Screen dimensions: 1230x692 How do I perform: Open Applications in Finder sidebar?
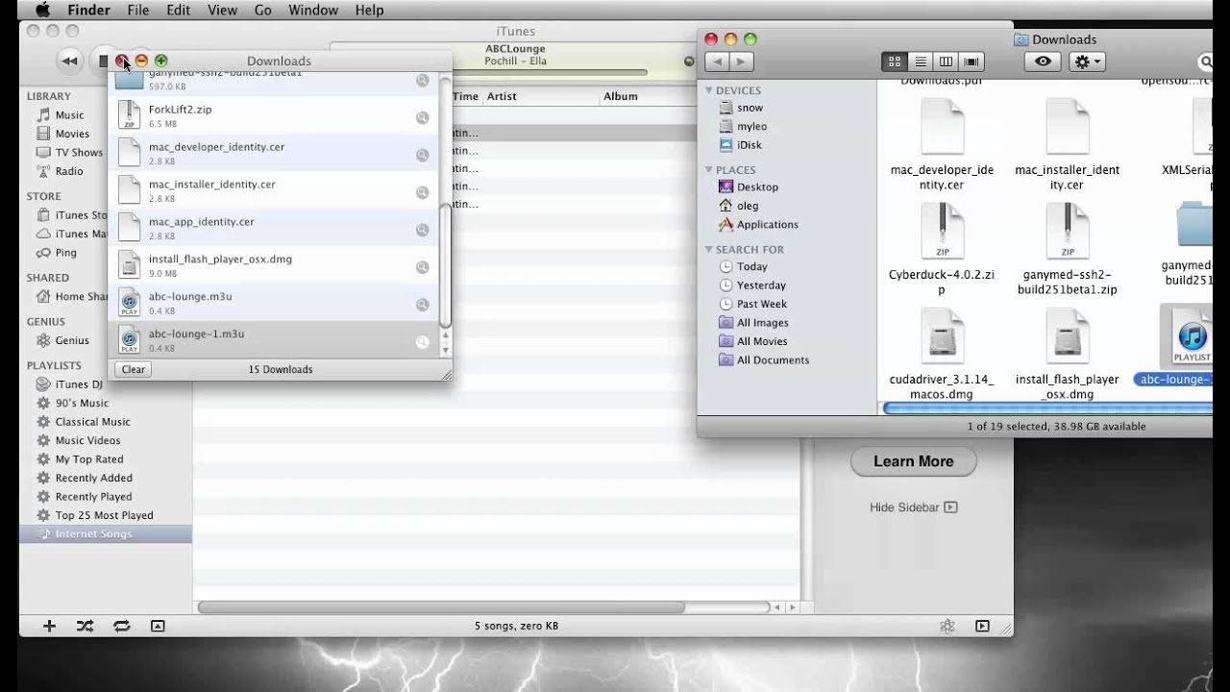[758, 225]
